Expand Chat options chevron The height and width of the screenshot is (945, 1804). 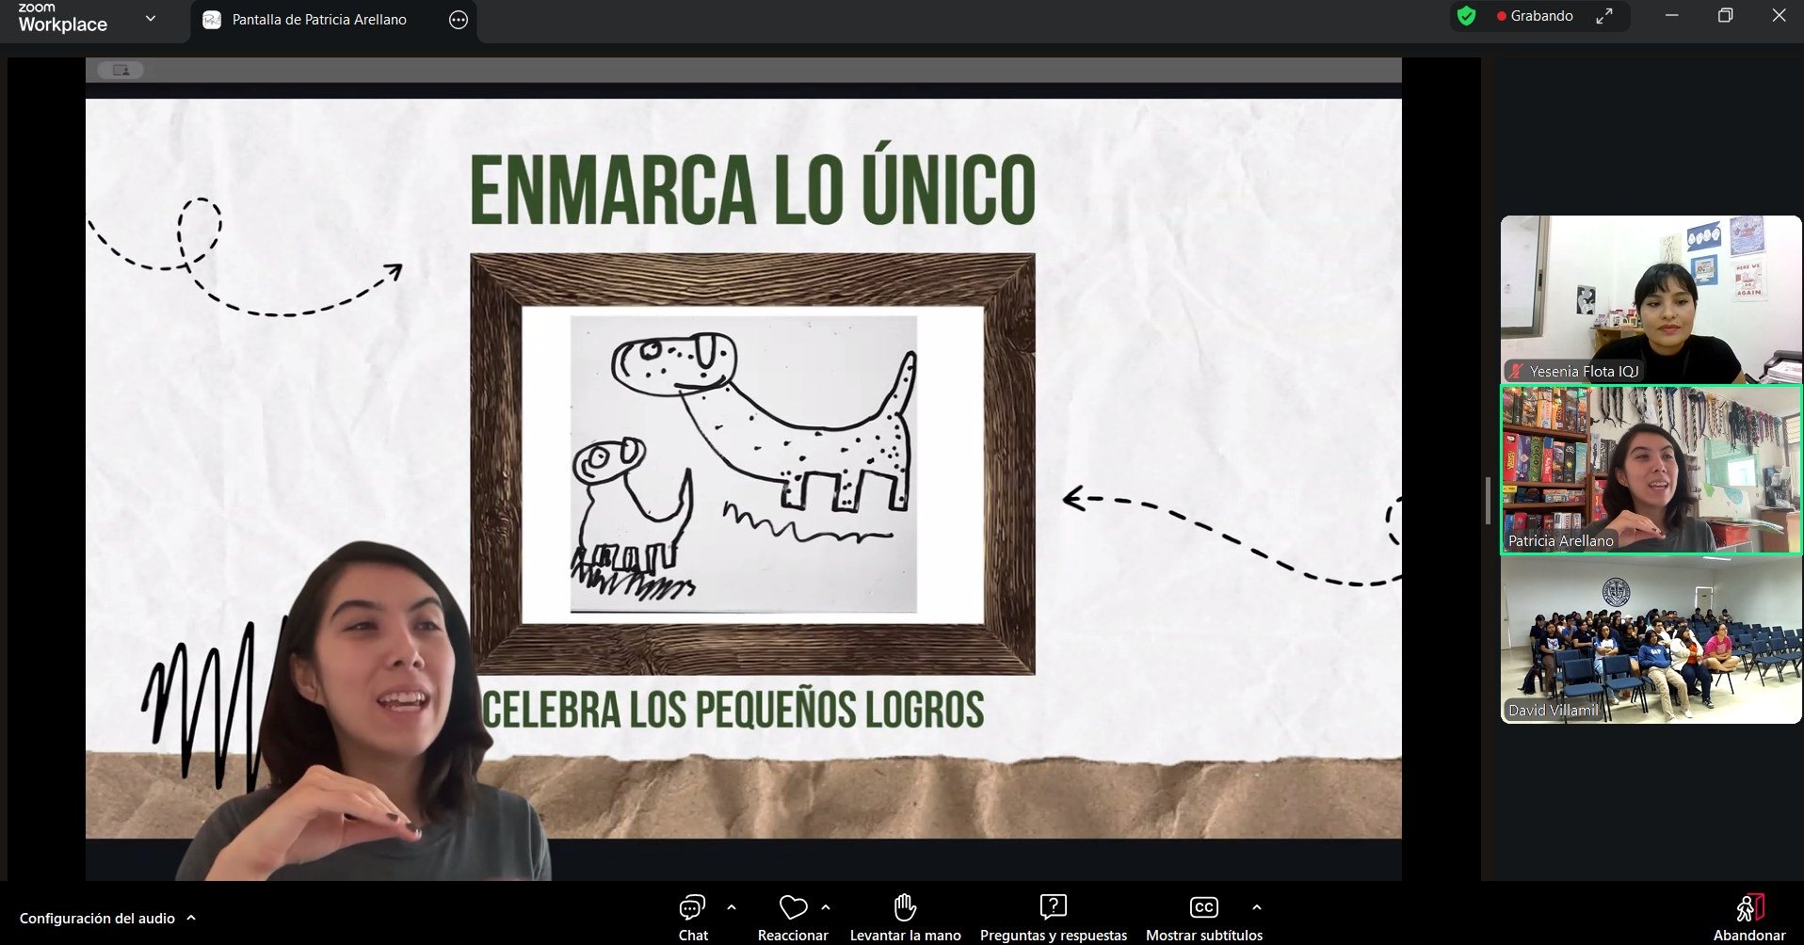point(732,907)
